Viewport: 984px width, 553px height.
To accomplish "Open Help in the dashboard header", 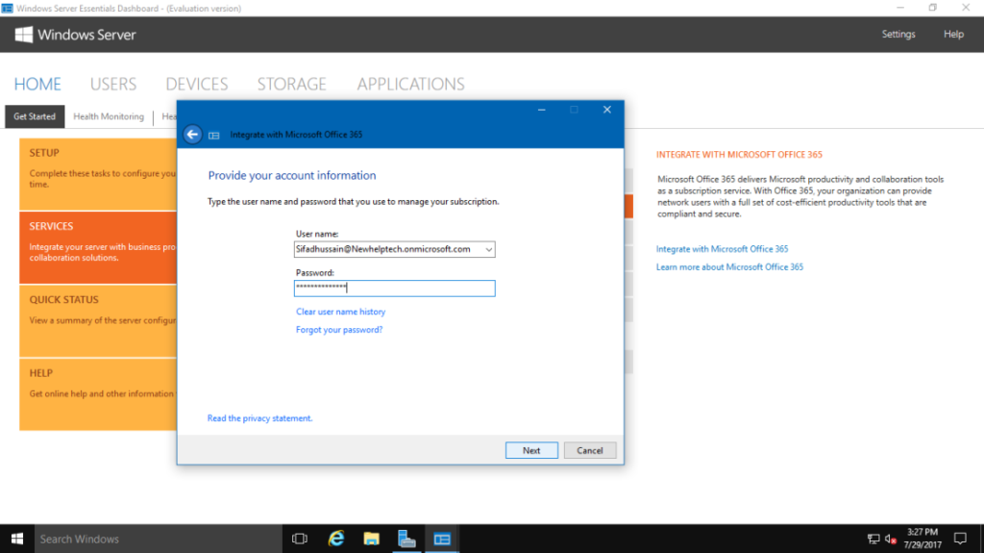I will [953, 34].
